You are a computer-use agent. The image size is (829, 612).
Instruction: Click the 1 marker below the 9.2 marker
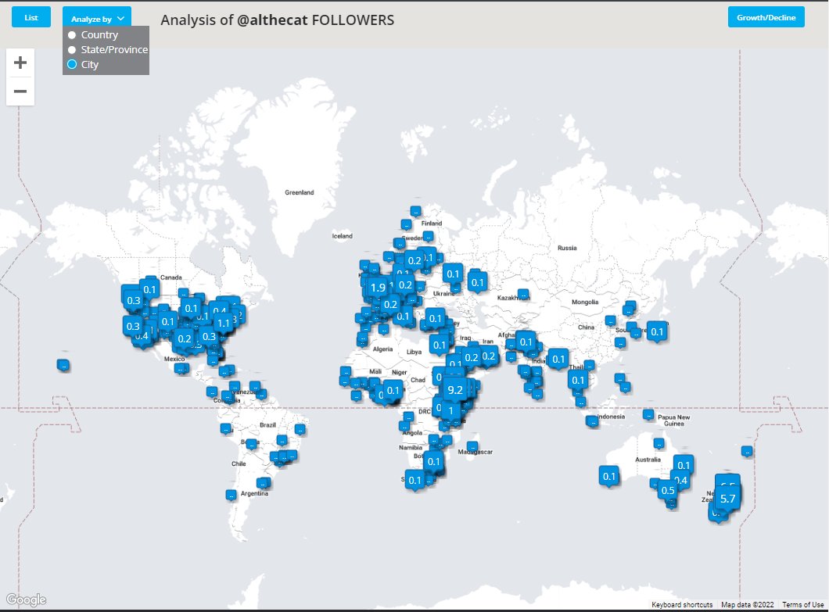point(450,411)
